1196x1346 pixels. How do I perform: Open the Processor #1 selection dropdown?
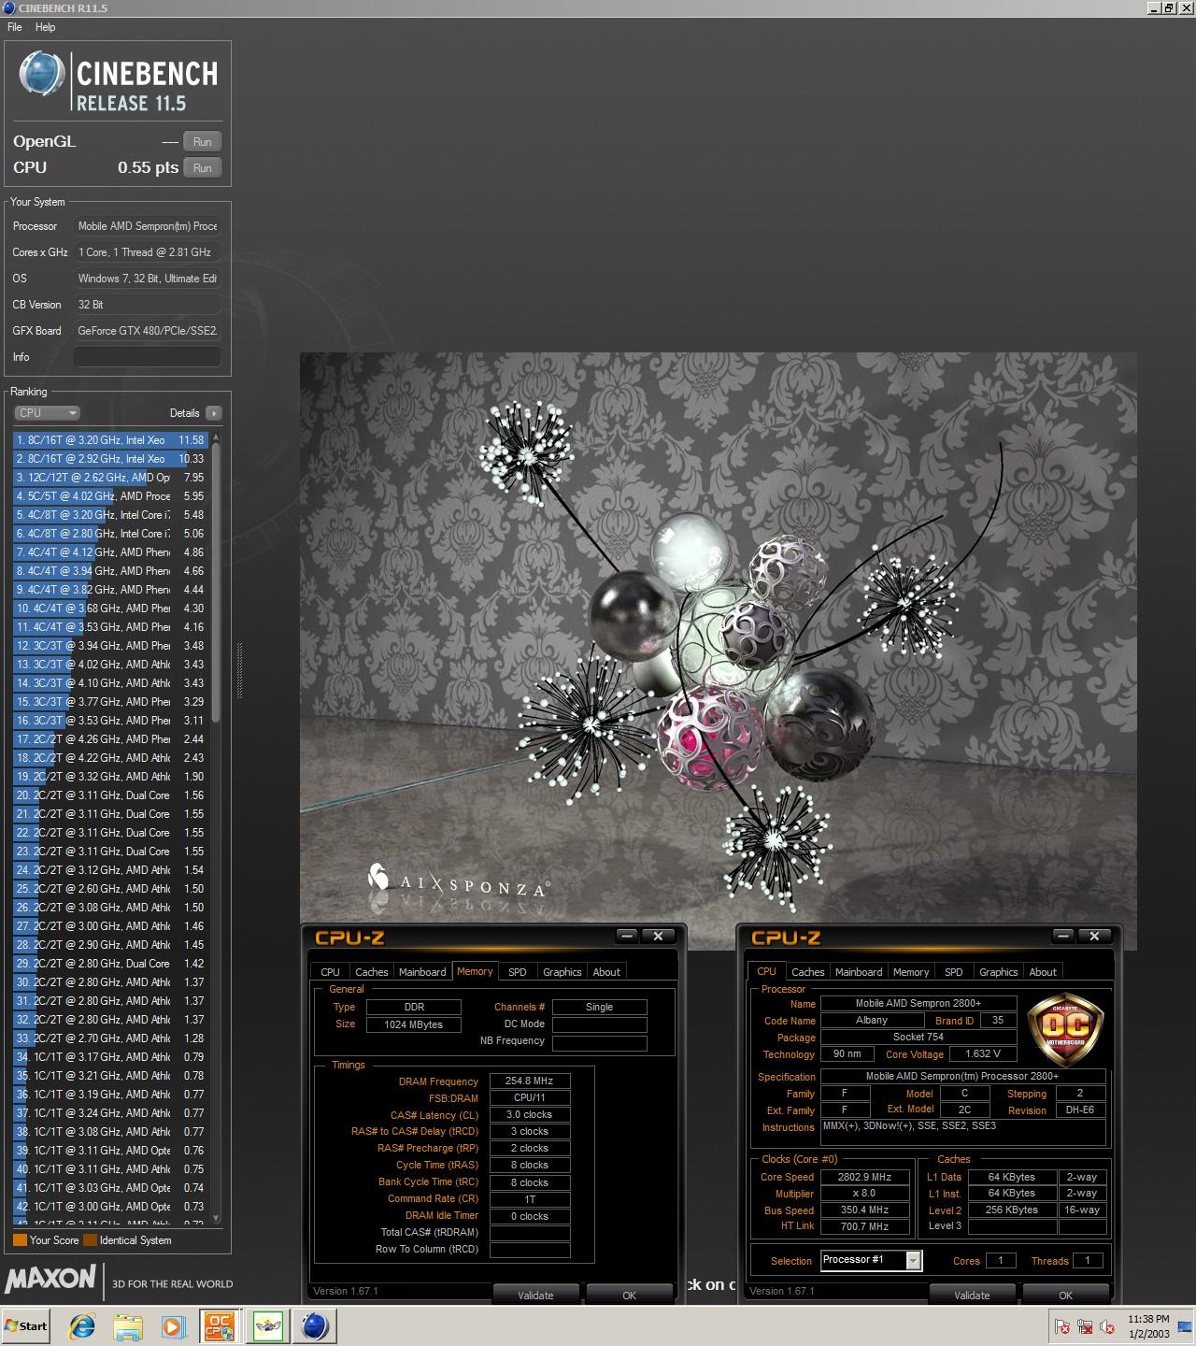click(x=872, y=1261)
